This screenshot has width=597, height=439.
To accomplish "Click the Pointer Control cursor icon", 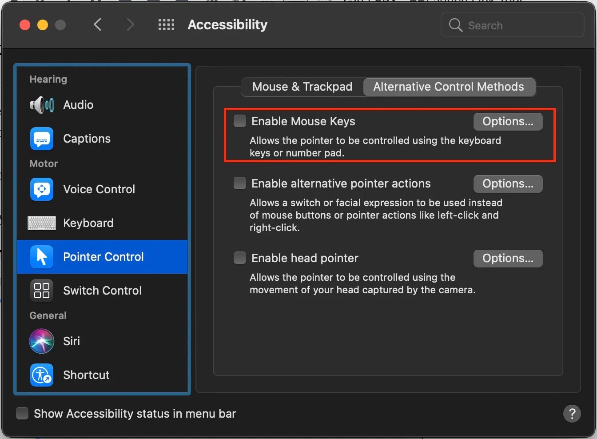I will 41,257.
